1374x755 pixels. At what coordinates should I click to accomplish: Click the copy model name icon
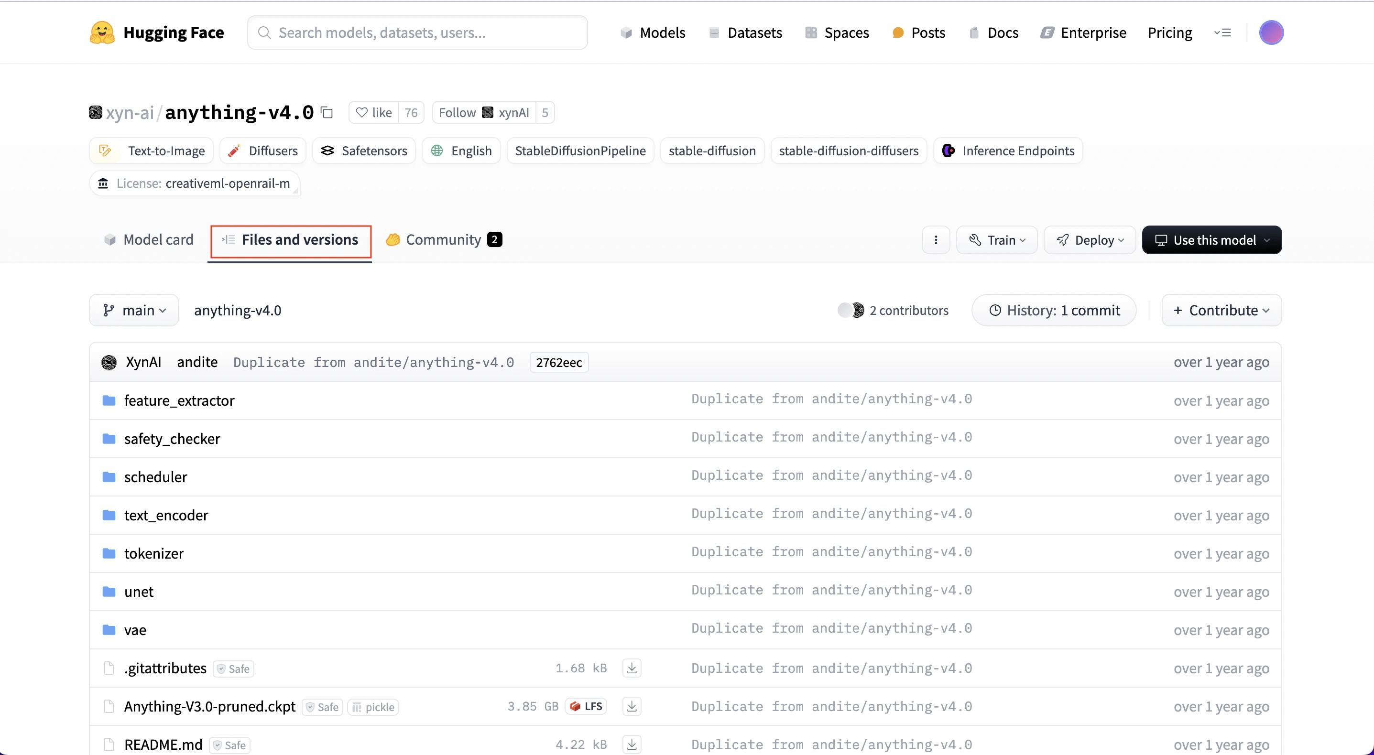coord(327,112)
